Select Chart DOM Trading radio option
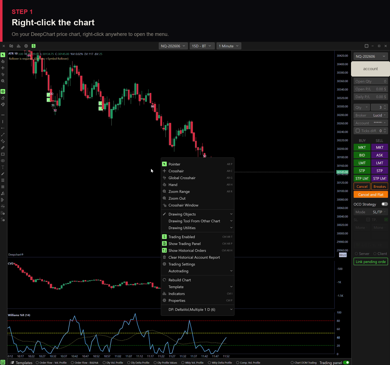Image resolution: width=390 pixels, height=365 pixels. (x=292, y=362)
